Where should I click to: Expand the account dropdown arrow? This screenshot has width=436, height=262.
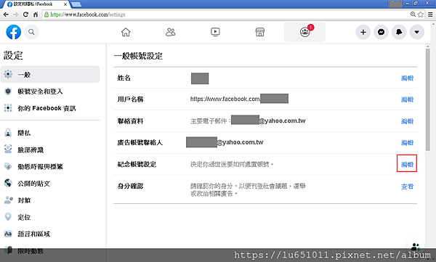[x=417, y=32]
